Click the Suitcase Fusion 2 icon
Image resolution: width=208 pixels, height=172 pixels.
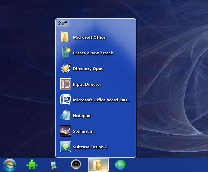(x=66, y=147)
